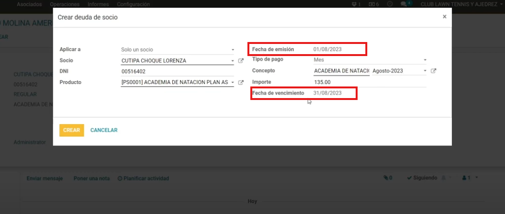Click the CANCELAR button
This screenshot has height=214, width=505.
click(x=104, y=130)
